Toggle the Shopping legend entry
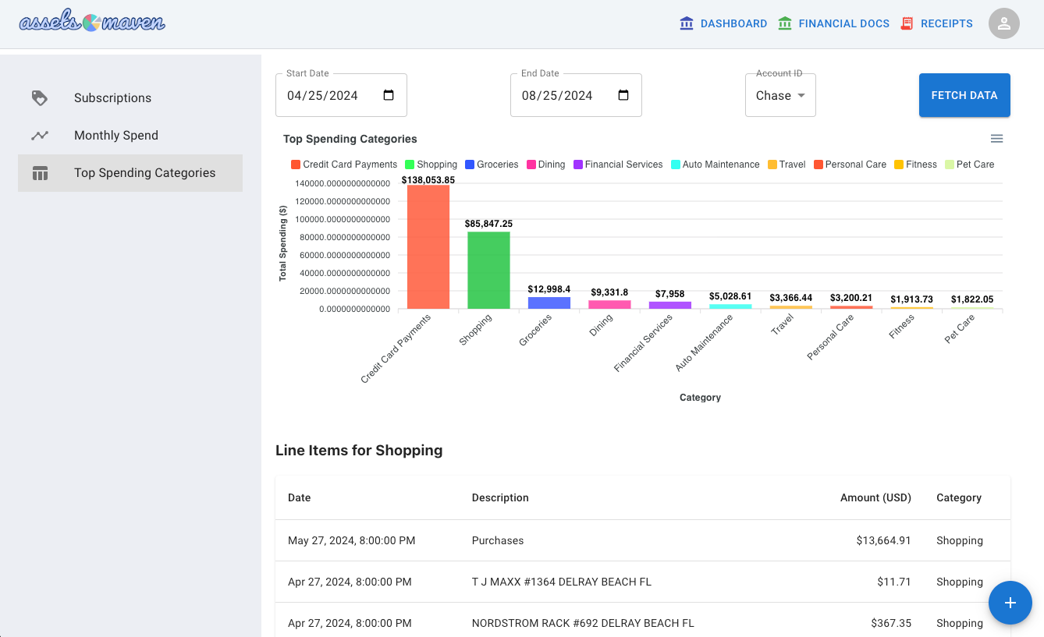 pos(431,165)
